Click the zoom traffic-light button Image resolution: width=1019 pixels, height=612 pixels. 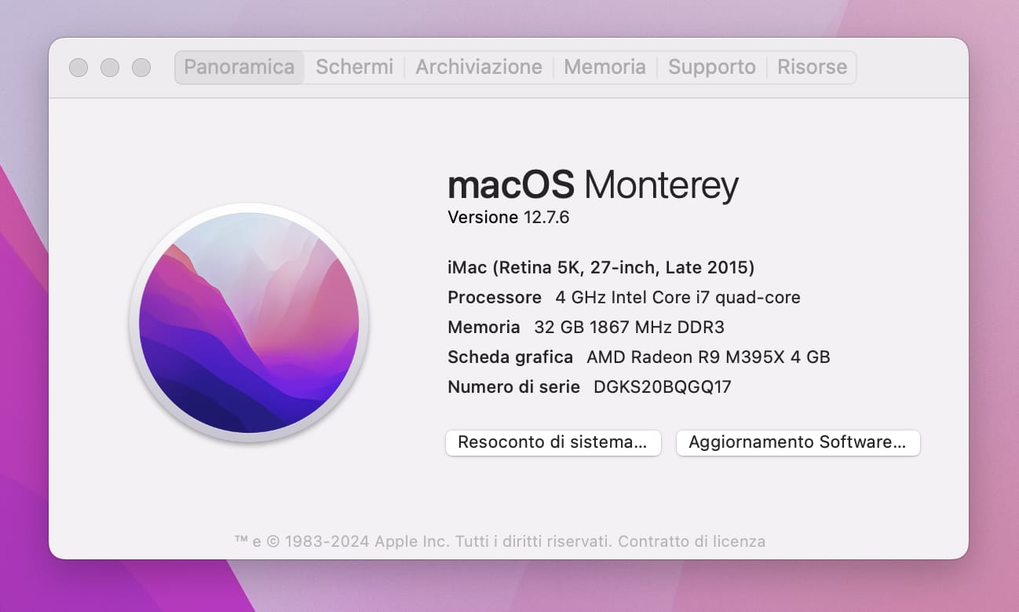[141, 68]
